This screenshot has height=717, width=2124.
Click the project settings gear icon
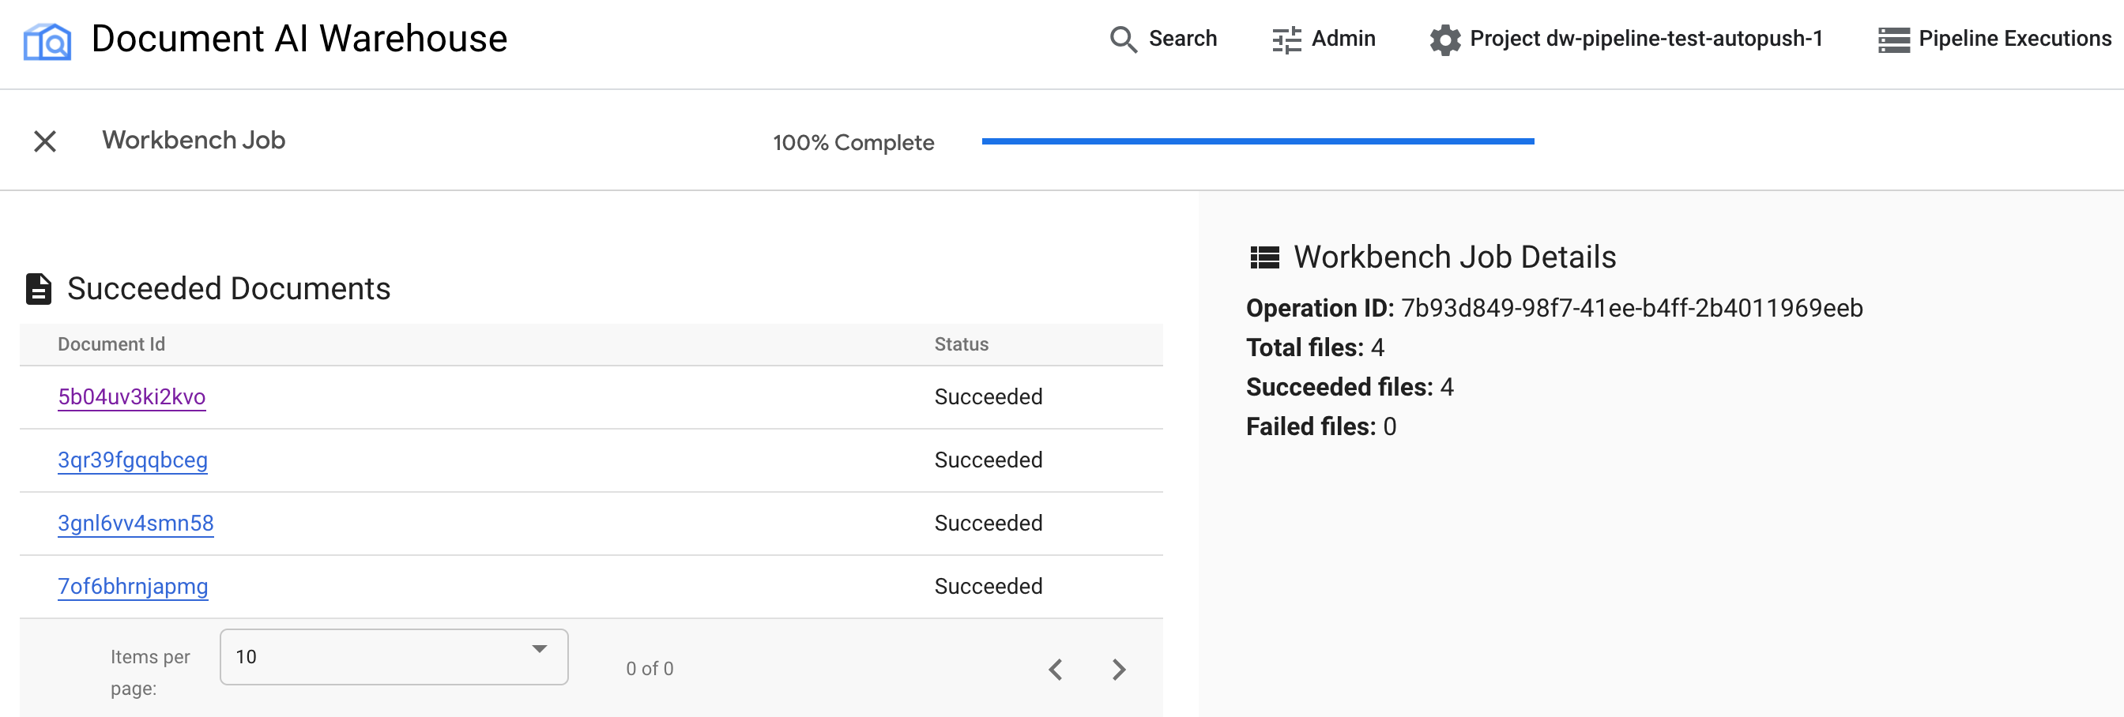(x=1444, y=39)
